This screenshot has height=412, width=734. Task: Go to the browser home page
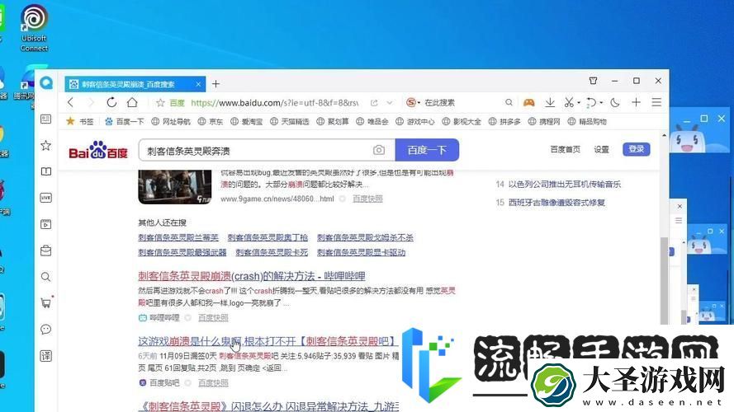point(132,102)
